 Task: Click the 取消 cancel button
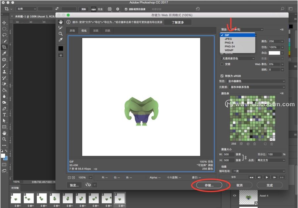pos(240,185)
